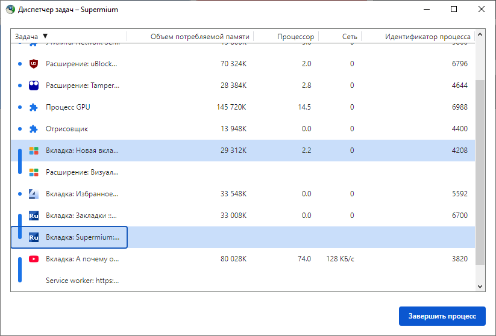Click process ID 5592
This screenshot has width=496, height=336.
coord(460,194)
